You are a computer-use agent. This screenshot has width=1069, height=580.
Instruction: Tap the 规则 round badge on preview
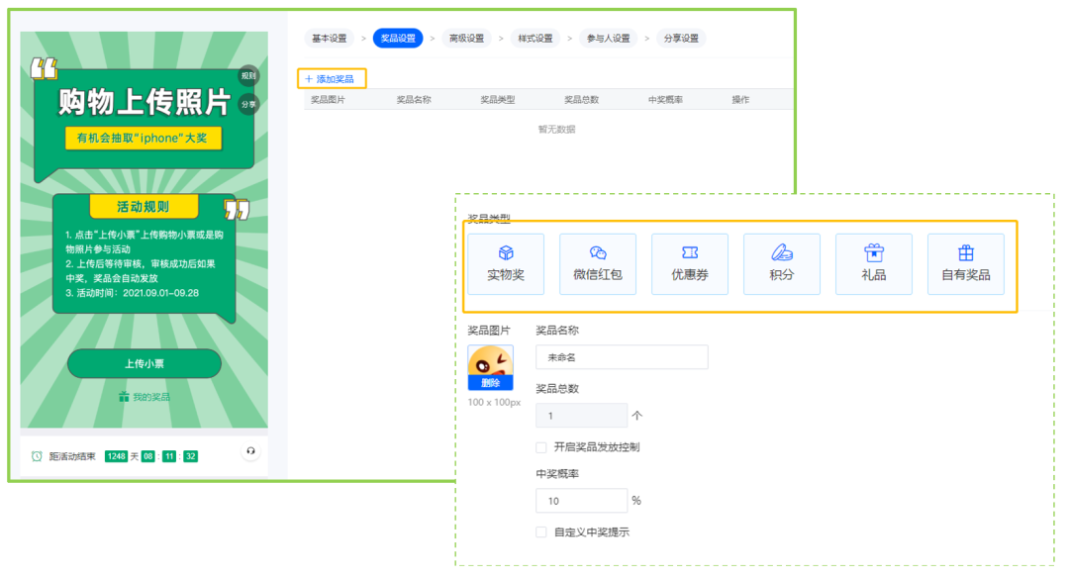248,75
